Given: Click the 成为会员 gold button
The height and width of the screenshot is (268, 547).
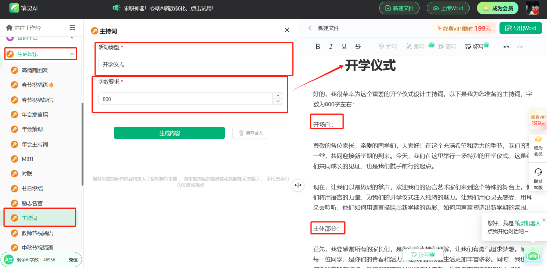Looking at the screenshot, I should (497, 8).
